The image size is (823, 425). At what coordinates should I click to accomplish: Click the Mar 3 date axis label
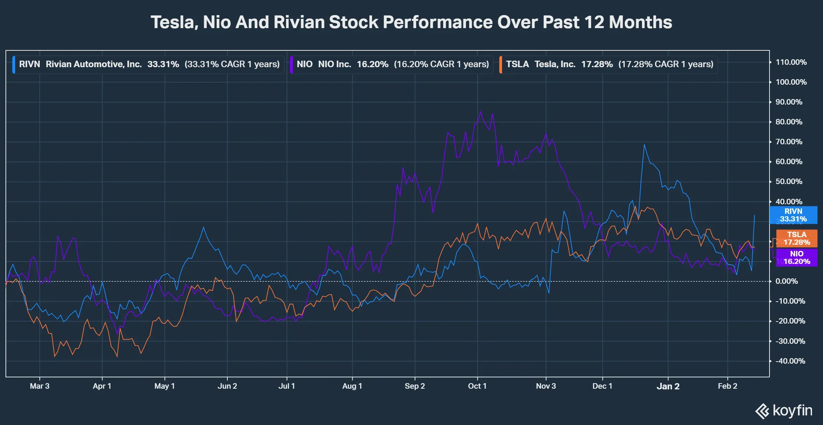(39, 386)
